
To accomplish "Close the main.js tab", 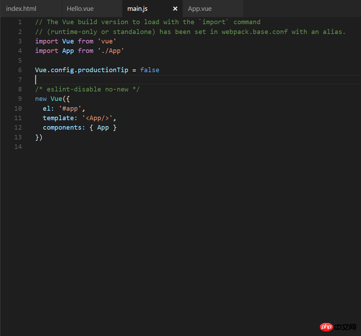I will coord(175,9).
